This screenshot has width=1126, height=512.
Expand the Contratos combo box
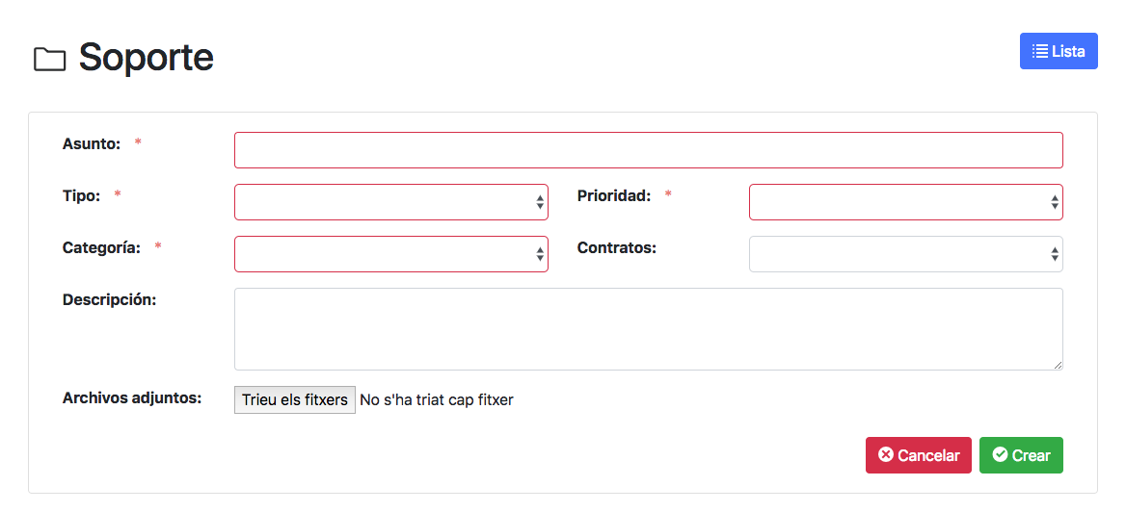point(906,254)
